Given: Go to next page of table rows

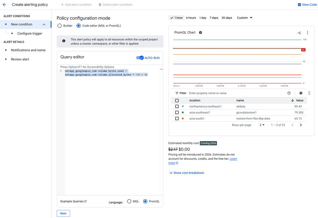Looking at the screenshot, I should tap(301, 125).
